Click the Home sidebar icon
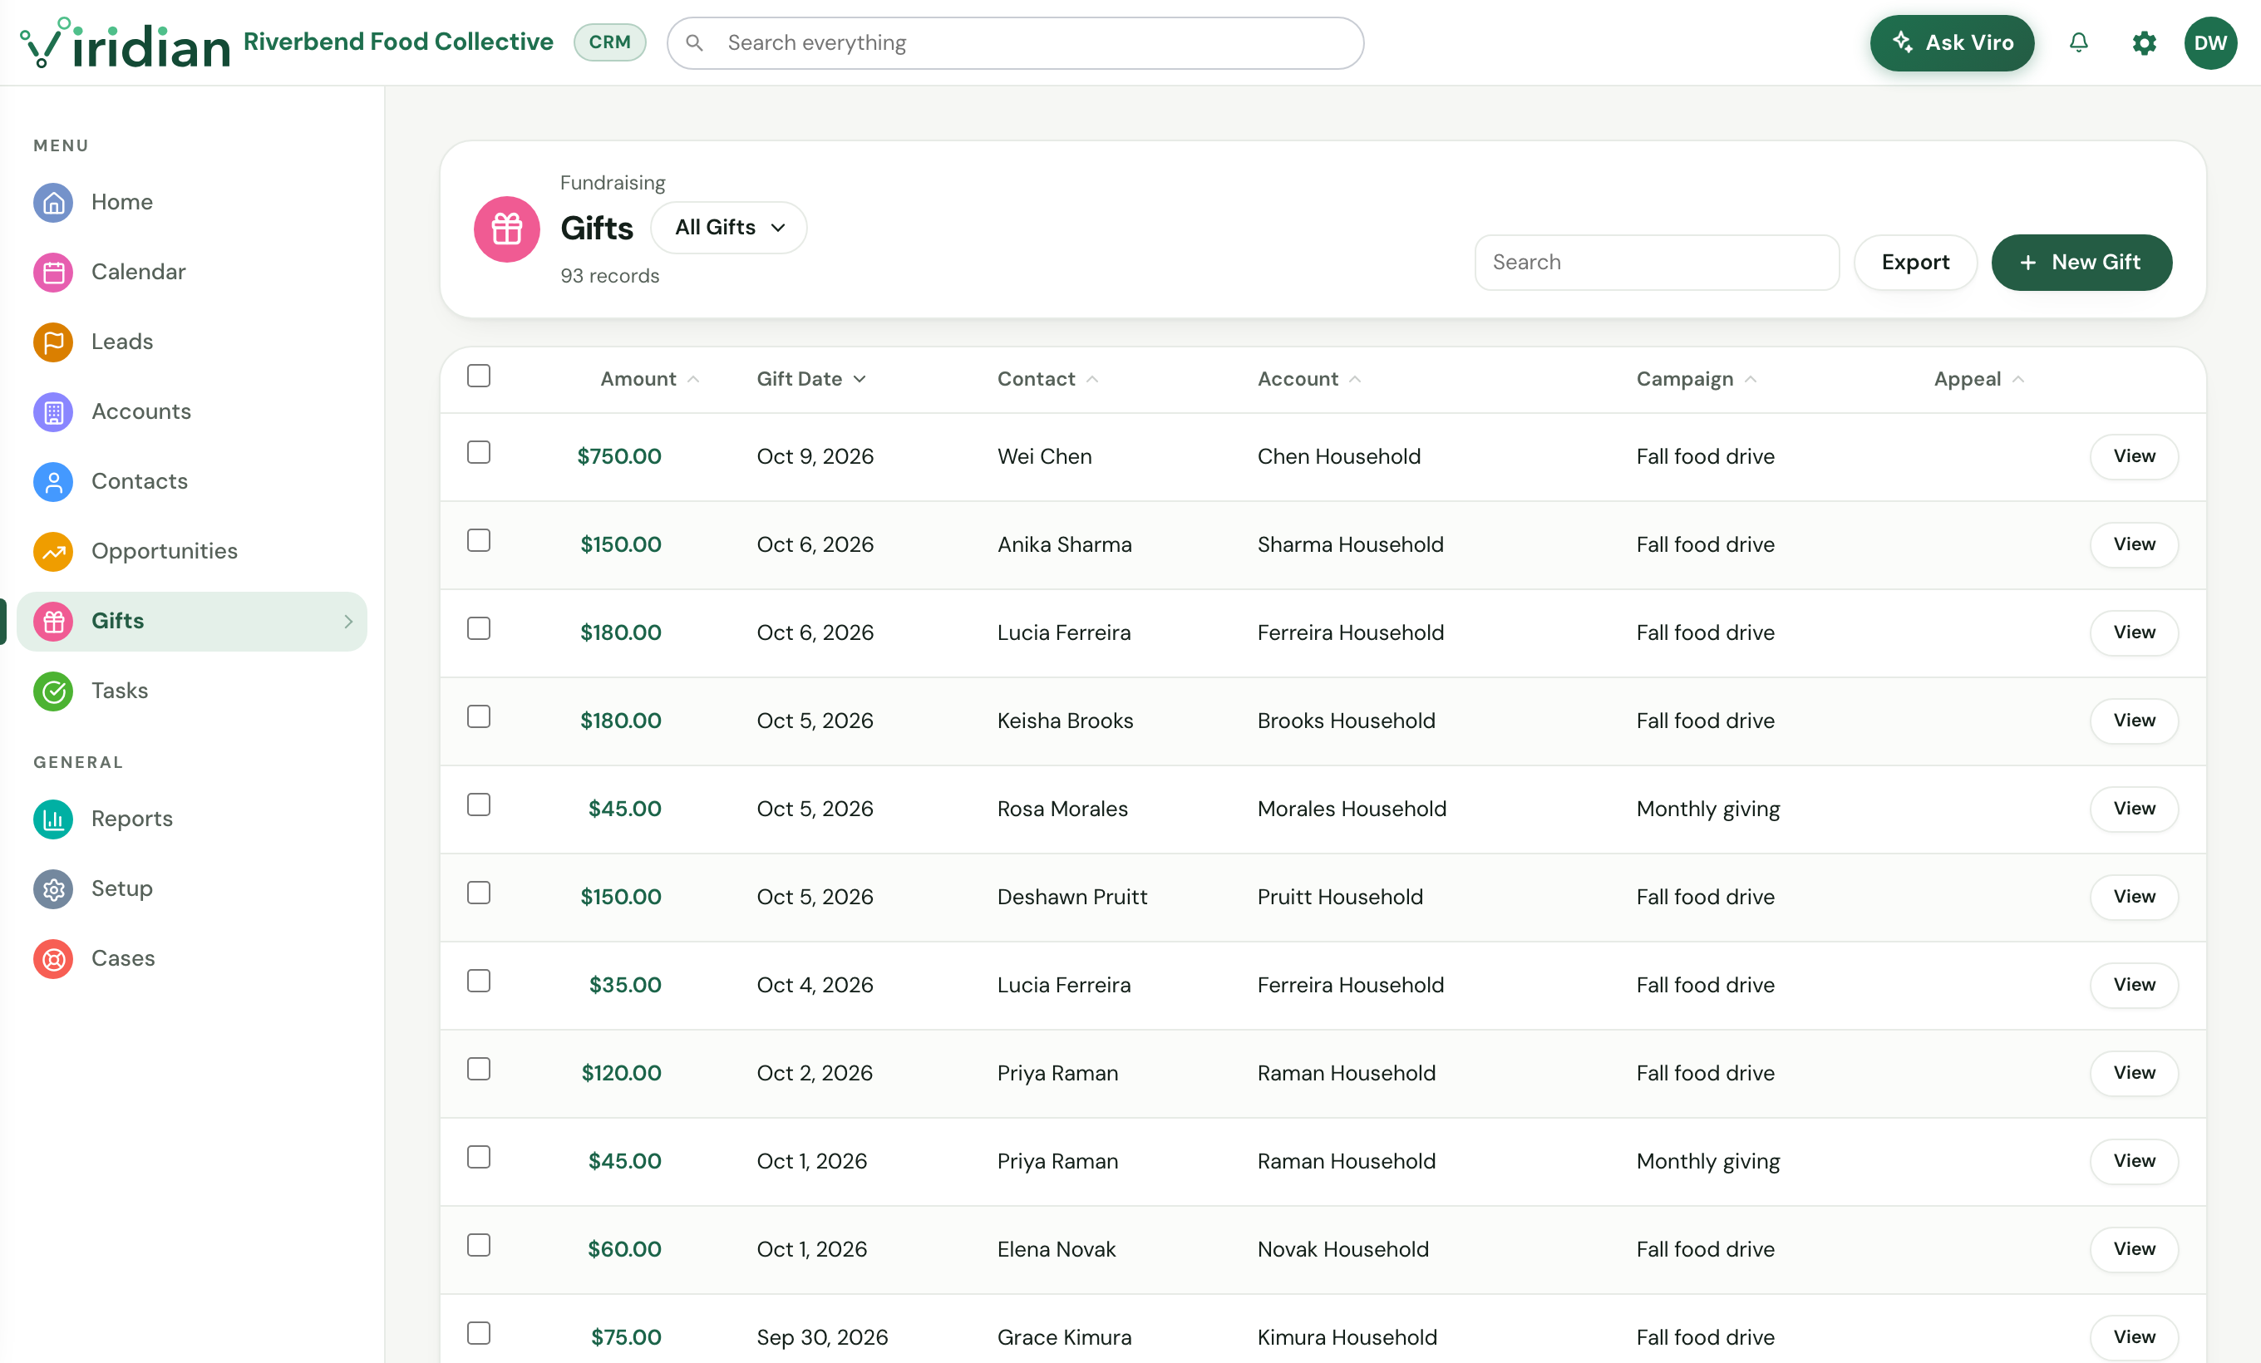The width and height of the screenshot is (2261, 1363). pos(53,203)
